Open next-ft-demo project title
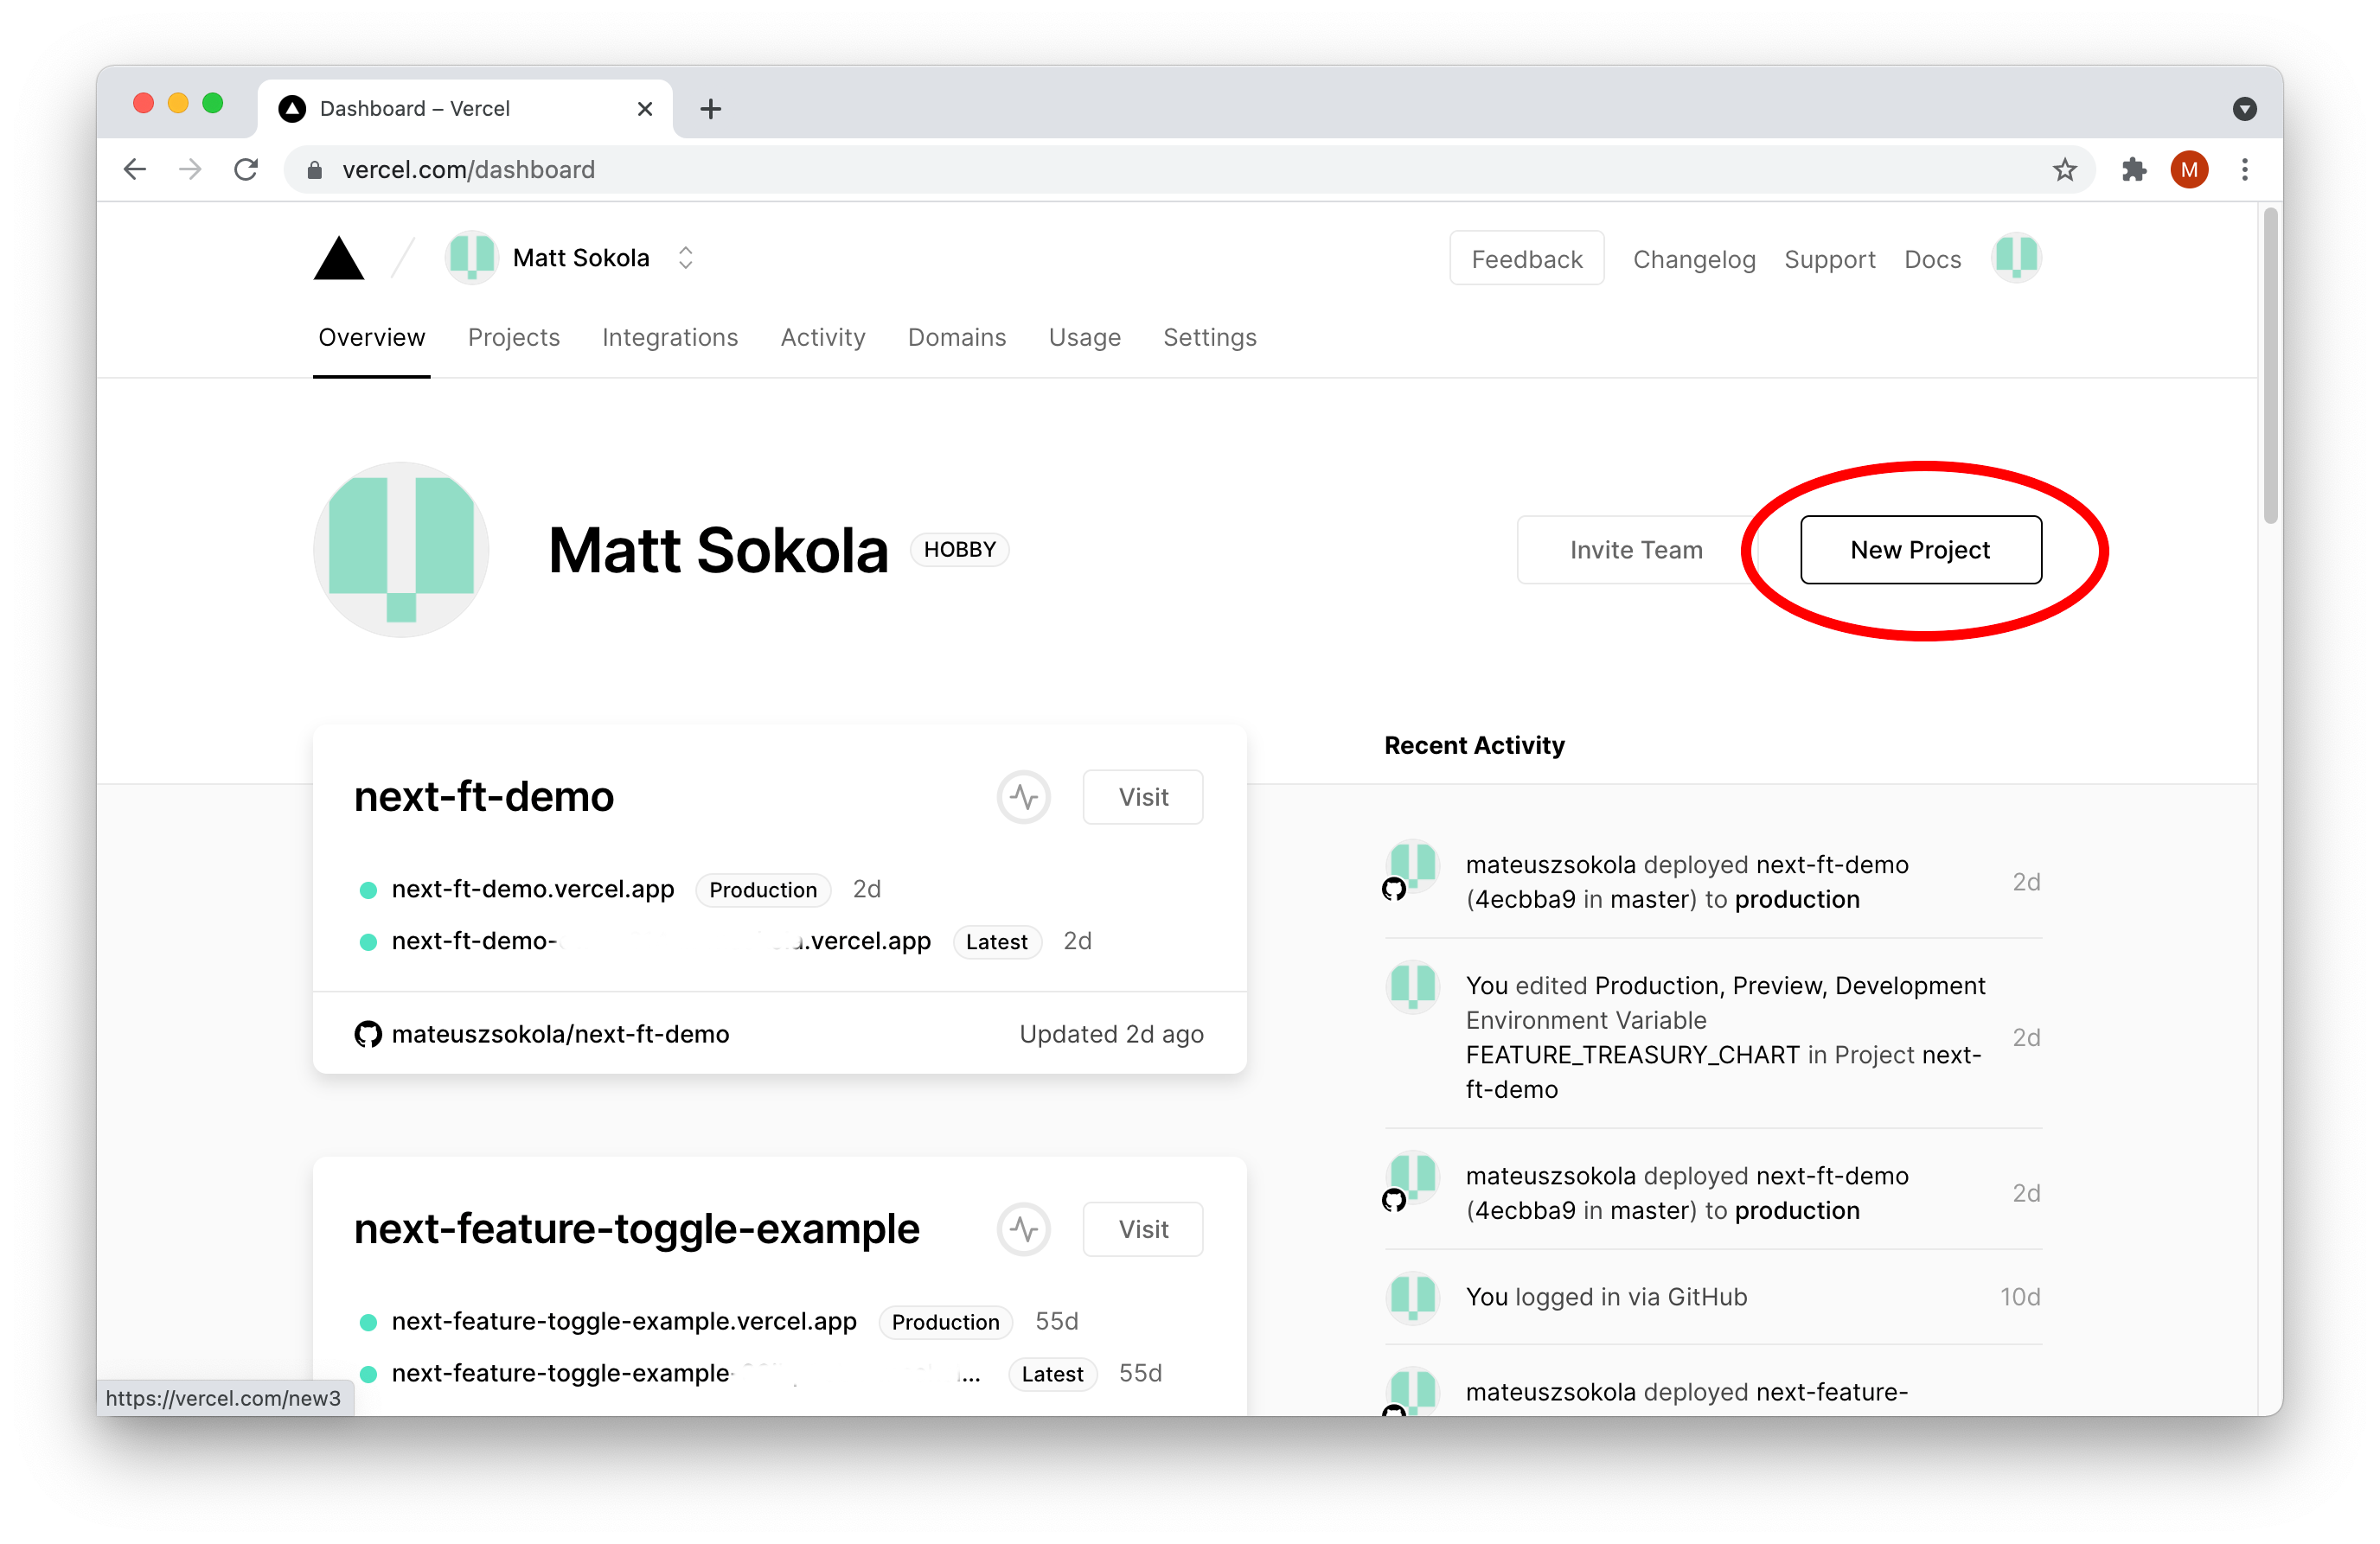Image resolution: width=2380 pixels, height=1544 pixels. click(x=484, y=797)
